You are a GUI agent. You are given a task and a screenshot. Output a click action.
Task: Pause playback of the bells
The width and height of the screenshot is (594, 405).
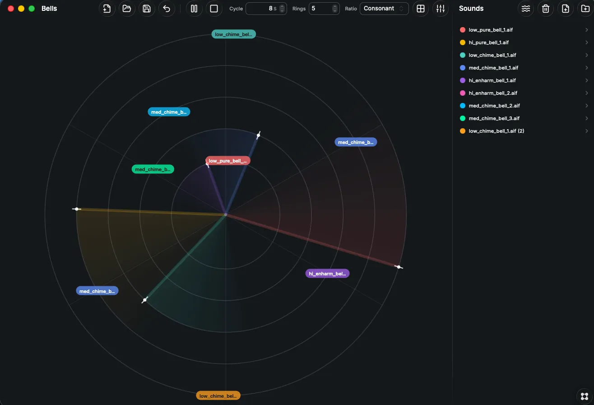click(194, 9)
